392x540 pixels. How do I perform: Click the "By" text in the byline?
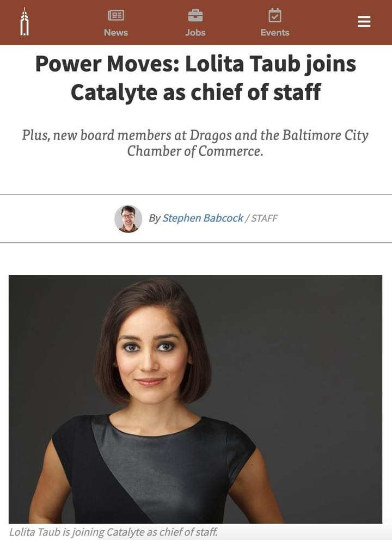tap(155, 218)
